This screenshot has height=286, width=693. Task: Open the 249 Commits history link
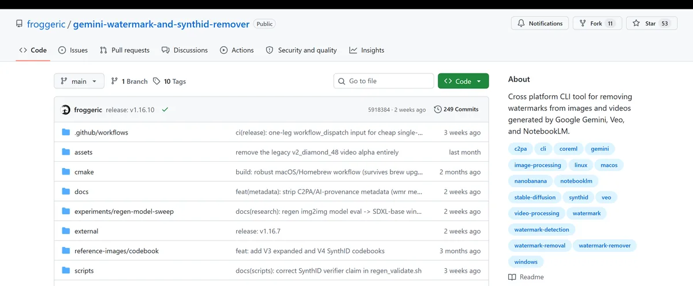pos(456,109)
